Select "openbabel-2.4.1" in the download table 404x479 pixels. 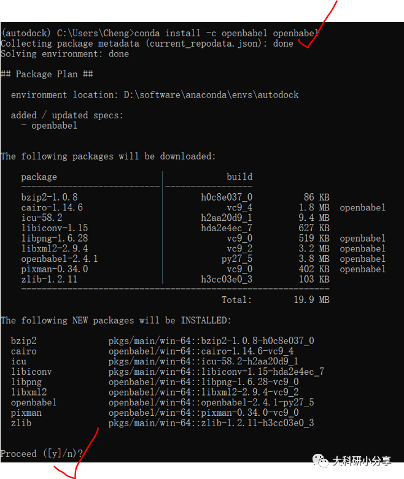point(59,259)
